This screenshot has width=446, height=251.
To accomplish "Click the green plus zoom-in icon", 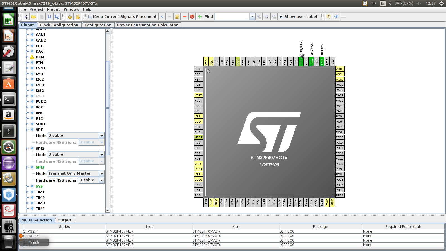I will tap(200, 17).
